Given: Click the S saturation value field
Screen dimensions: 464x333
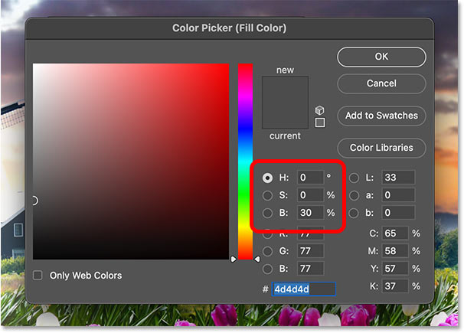Looking at the screenshot, I should [310, 195].
